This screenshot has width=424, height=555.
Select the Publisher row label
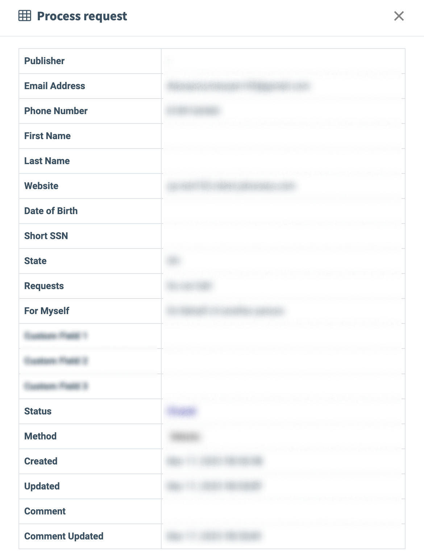pos(44,61)
